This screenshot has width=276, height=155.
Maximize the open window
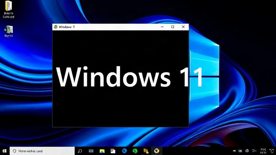[x=173, y=27]
